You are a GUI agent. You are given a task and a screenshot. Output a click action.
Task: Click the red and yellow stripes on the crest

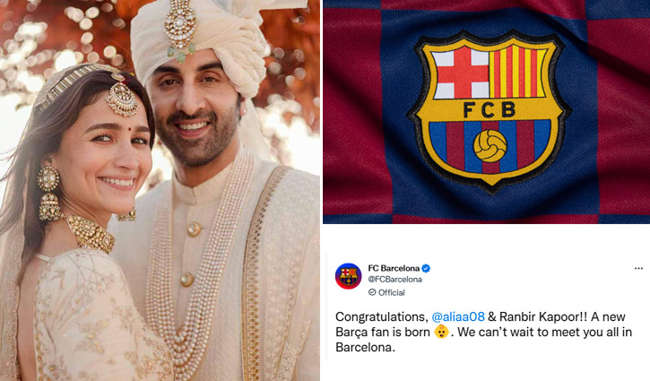click(x=518, y=72)
